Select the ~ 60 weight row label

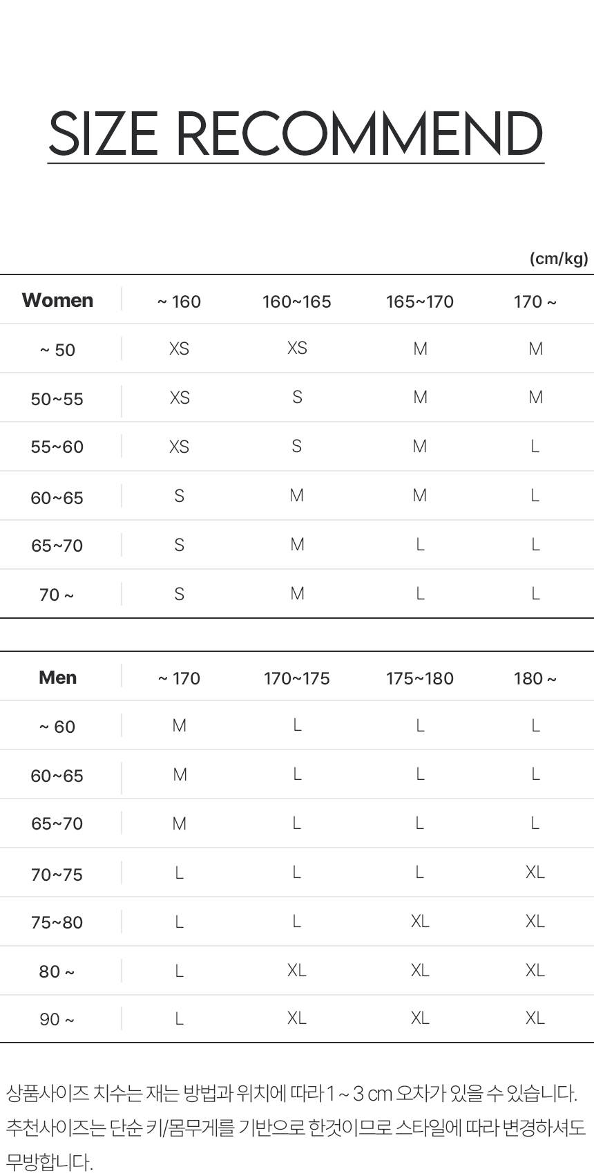tap(57, 727)
